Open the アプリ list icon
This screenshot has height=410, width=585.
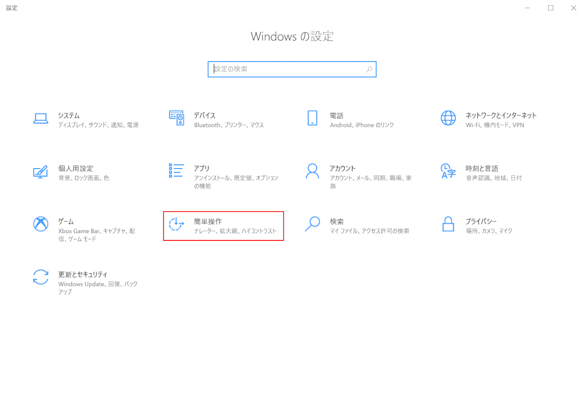coord(176,171)
